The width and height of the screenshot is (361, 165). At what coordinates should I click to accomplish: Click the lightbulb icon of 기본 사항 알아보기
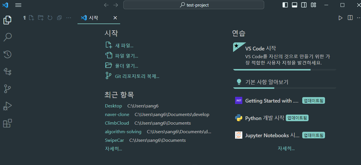point(239,82)
